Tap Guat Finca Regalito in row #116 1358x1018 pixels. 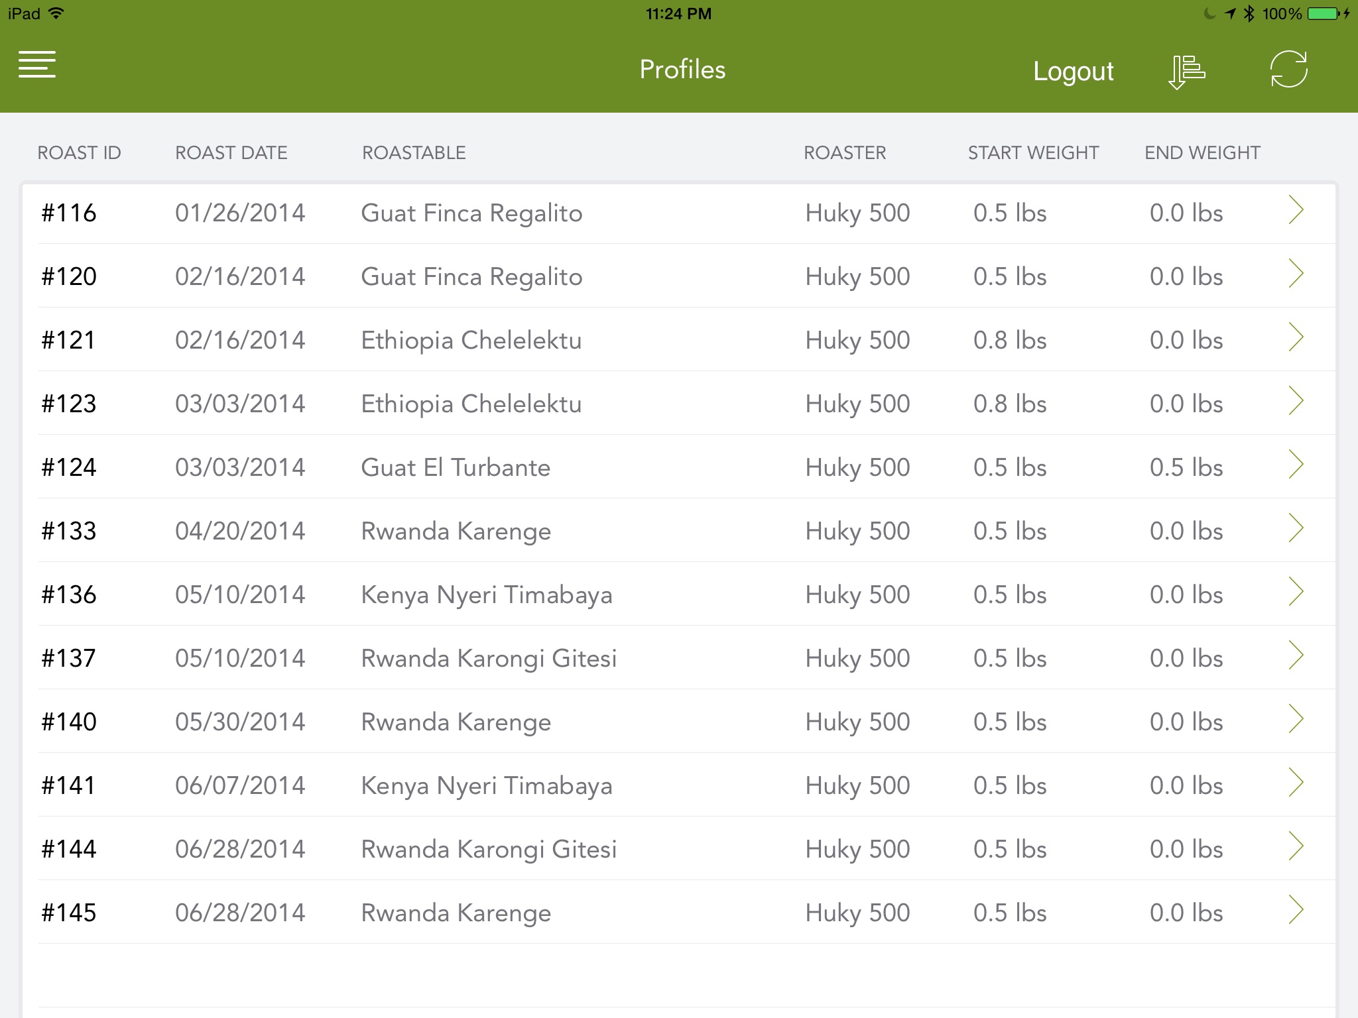coord(471,215)
